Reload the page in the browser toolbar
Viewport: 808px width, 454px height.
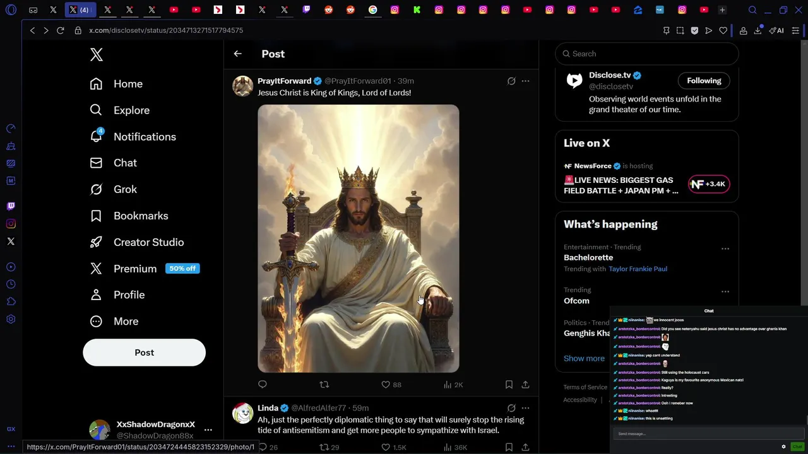61,30
